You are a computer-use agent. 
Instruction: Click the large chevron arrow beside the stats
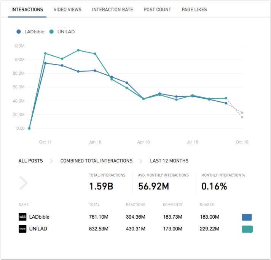tap(24, 183)
